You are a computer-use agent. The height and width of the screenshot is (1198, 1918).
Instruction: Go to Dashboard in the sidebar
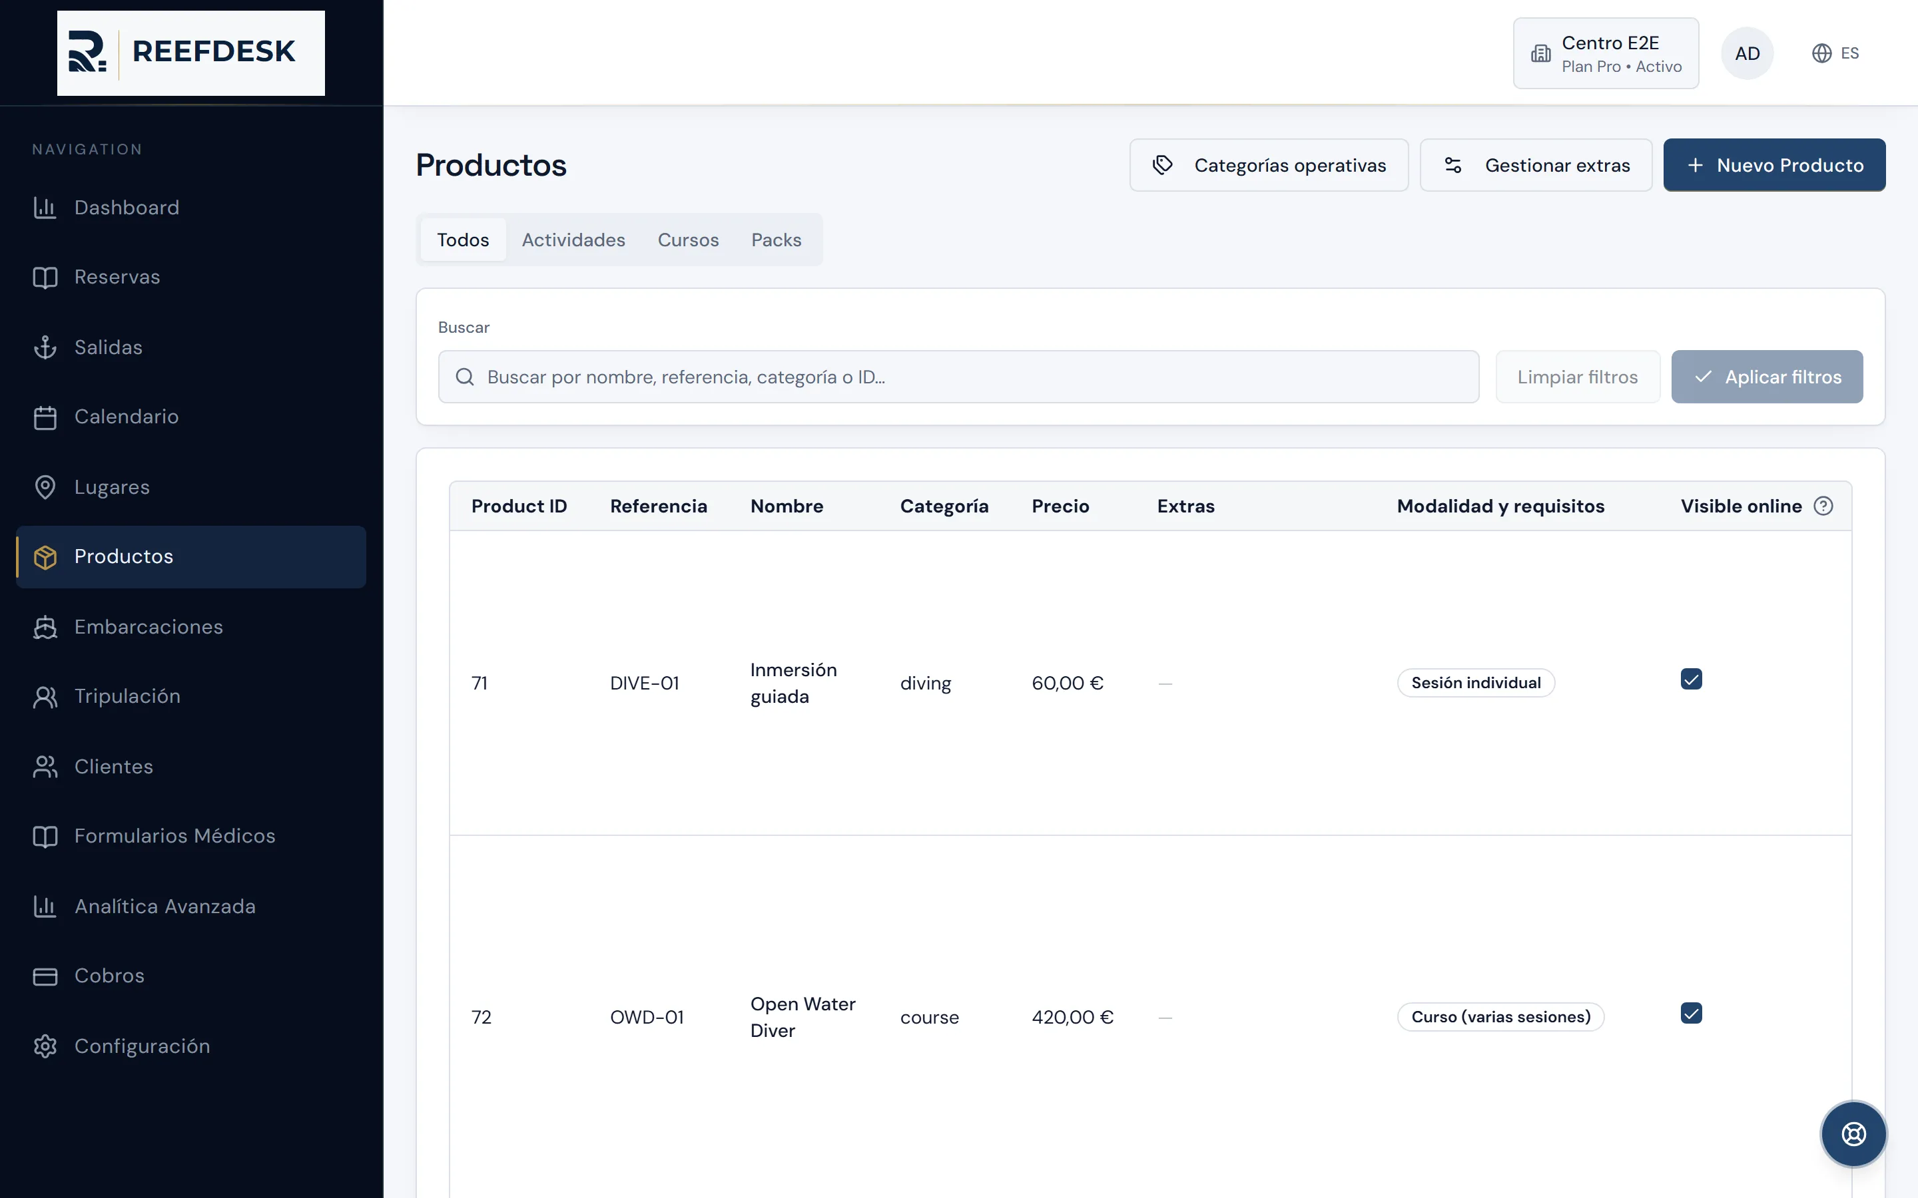(191, 208)
